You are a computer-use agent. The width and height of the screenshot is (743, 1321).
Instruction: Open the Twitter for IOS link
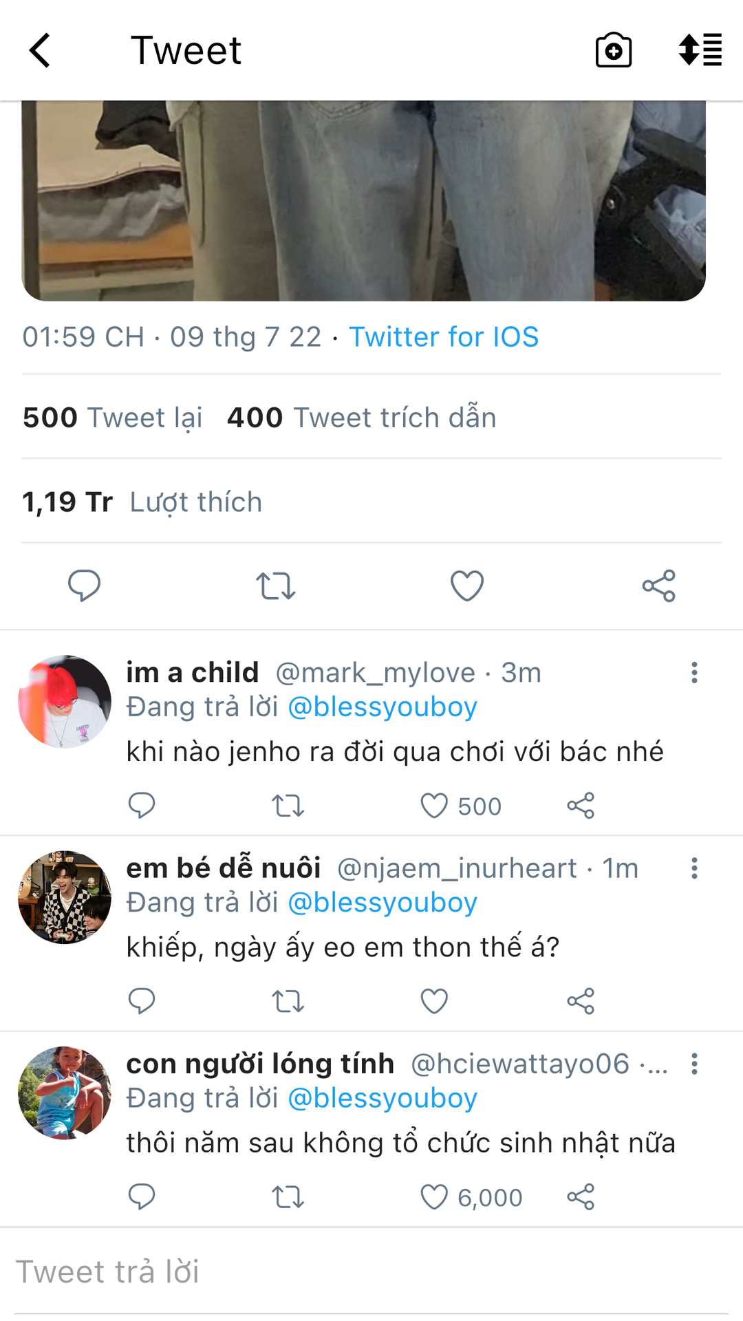pos(444,337)
